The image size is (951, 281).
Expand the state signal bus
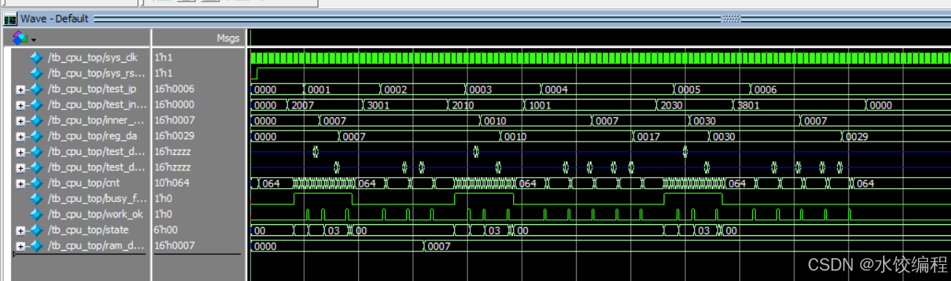point(21,231)
